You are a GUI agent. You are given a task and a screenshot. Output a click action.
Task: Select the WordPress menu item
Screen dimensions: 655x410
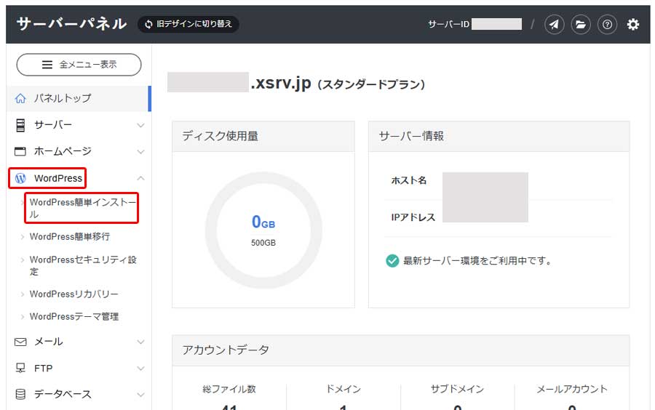(57, 179)
